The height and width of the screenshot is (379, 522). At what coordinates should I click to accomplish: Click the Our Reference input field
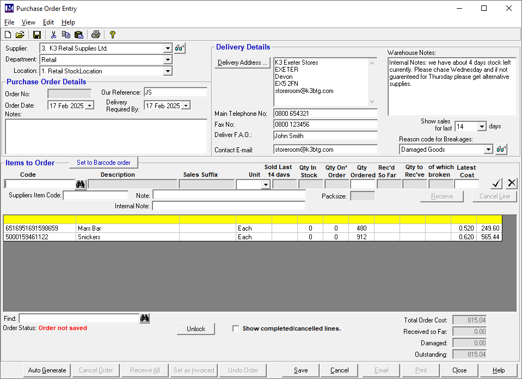tap(175, 93)
